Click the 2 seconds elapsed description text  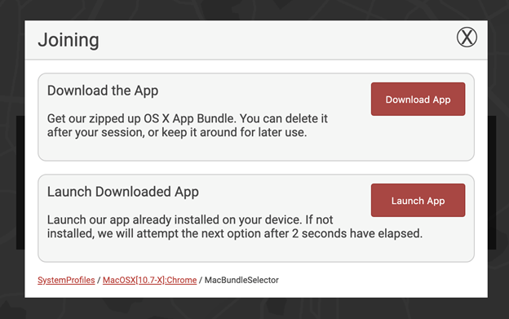(x=235, y=227)
